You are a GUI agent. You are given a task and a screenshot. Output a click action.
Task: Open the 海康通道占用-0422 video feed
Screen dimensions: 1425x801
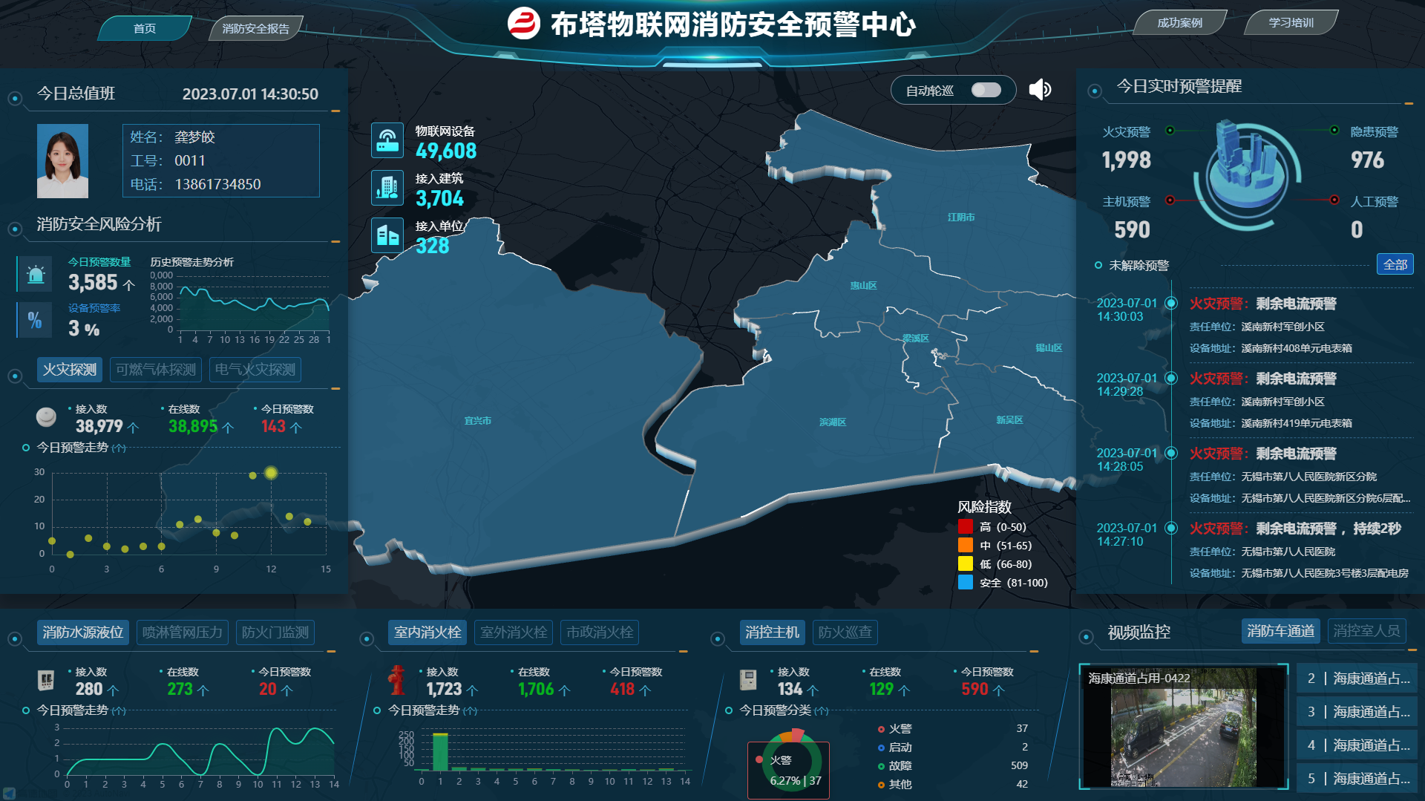click(x=1183, y=726)
